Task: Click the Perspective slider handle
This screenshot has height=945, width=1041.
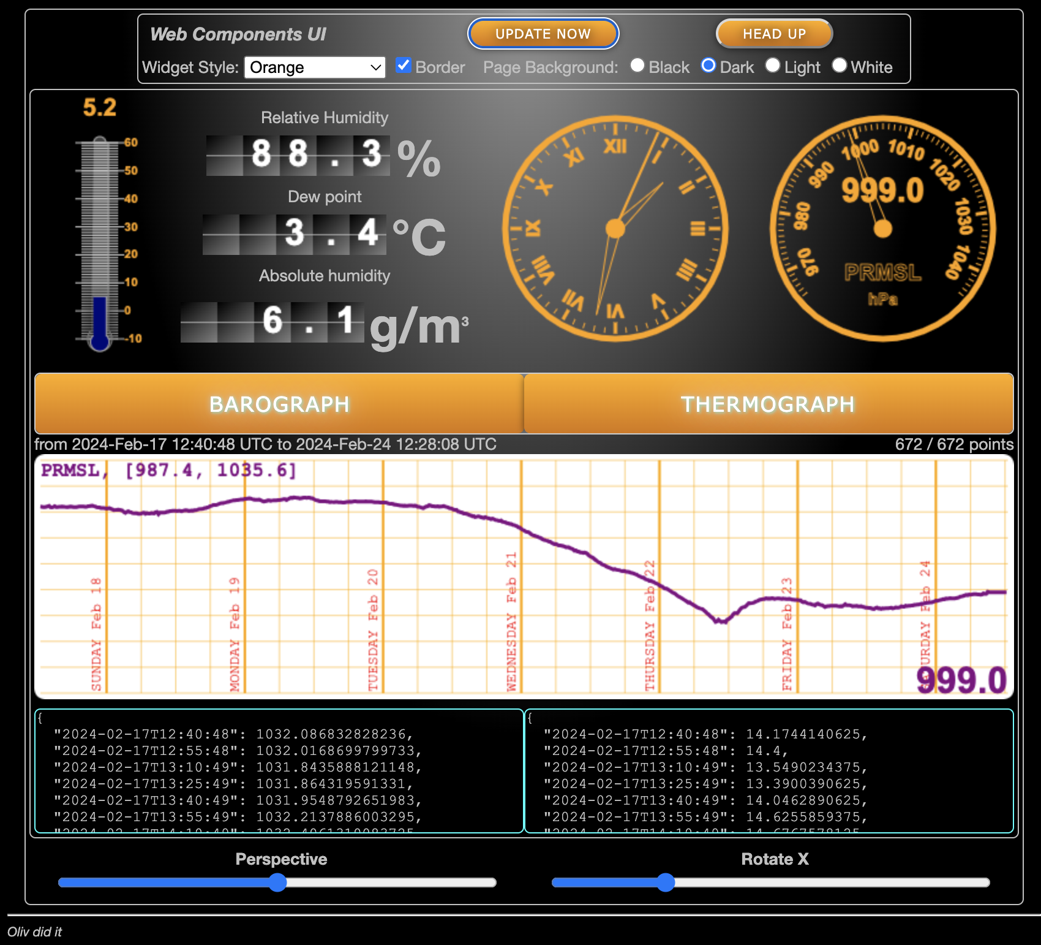Action: (277, 882)
